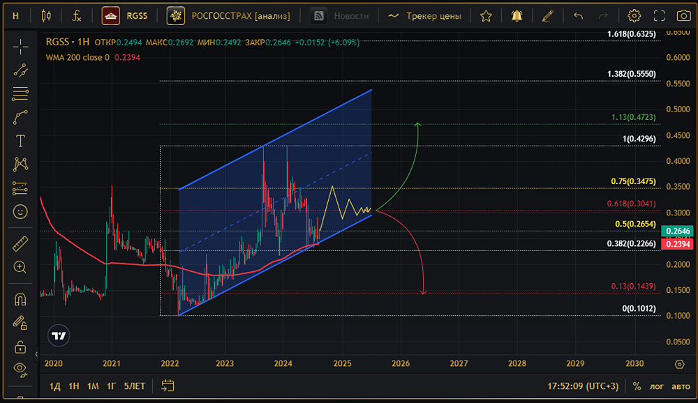Open the interval selector labeled Н
The width and height of the screenshot is (698, 403).
pos(15,16)
